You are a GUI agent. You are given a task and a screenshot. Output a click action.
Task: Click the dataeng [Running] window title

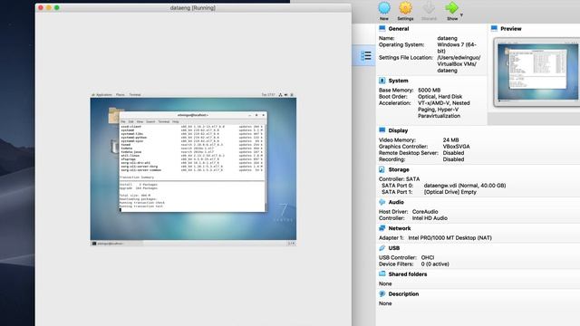193,8
